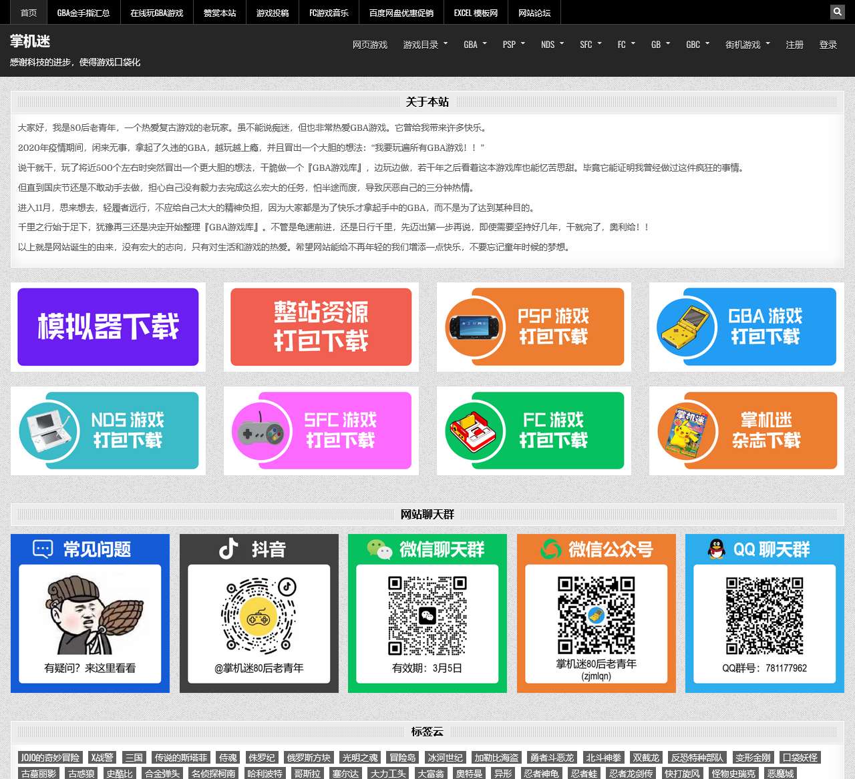
Task: Expand the 街机游戏 dropdown menu
Action: 747,45
